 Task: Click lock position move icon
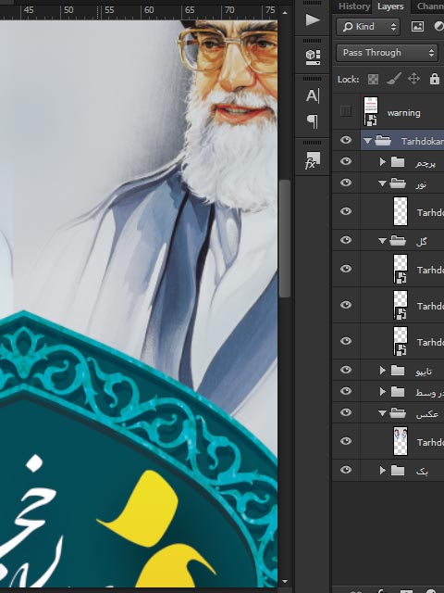click(x=414, y=79)
